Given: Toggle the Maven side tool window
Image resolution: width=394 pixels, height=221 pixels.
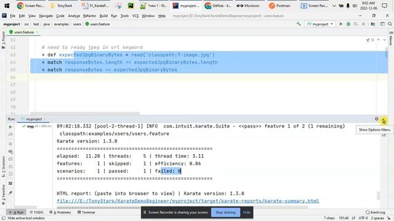Looking at the screenshot, I should [391, 39].
